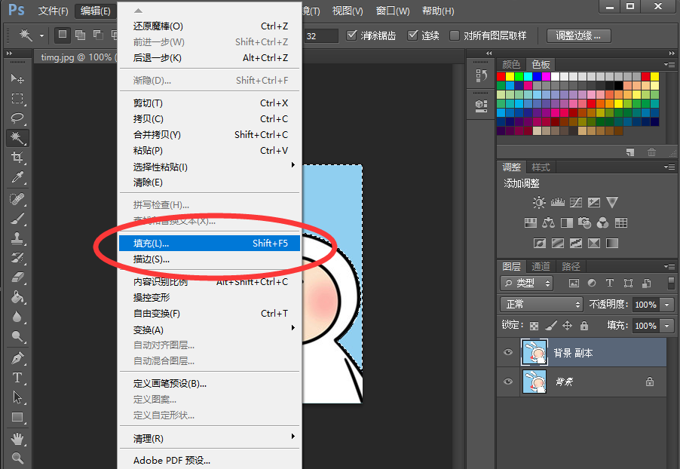Add a Color Balance adjustment
The image size is (680, 469).
(548, 223)
